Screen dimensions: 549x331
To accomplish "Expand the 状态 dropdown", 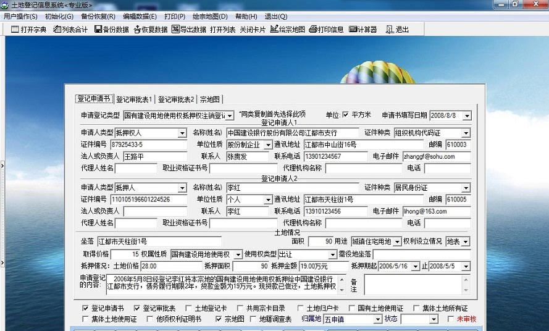I will coord(434,319).
